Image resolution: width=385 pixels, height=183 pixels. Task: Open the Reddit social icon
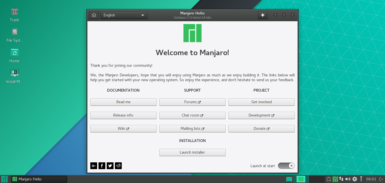point(118,165)
